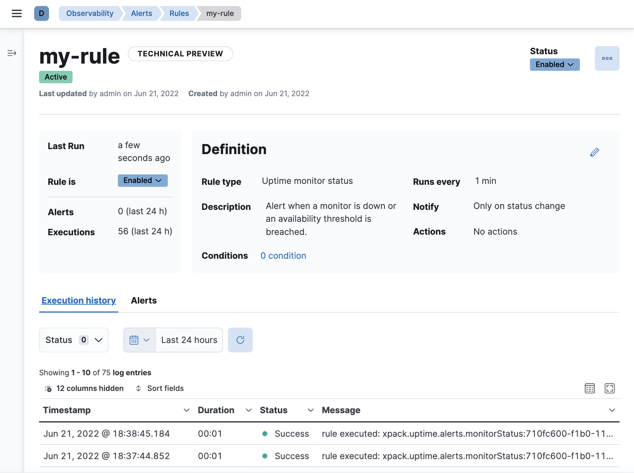Open the hamburger navigation menu
The width and height of the screenshot is (634, 473).
tap(16, 13)
